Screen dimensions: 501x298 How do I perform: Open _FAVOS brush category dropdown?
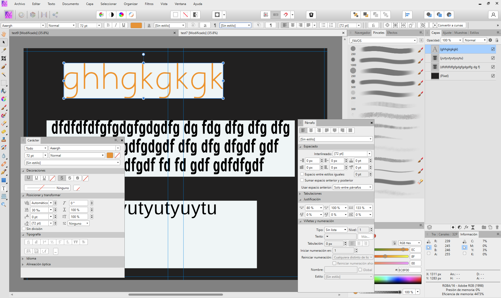383,40
